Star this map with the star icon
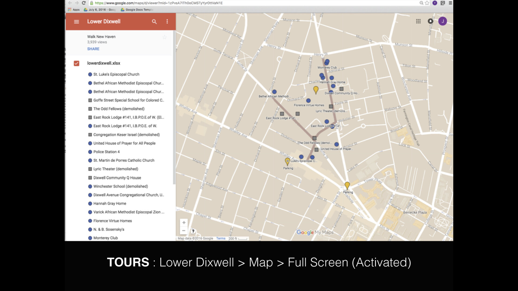Screen dimensions: 518x291 click(x=165, y=37)
